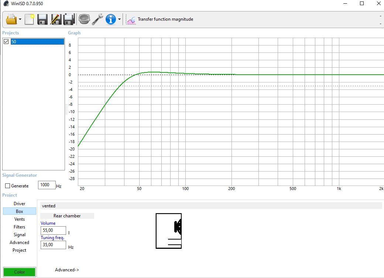Screen dimensions: 384x278
Task: Click the Tuning freq. label link
Action: coord(52,238)
